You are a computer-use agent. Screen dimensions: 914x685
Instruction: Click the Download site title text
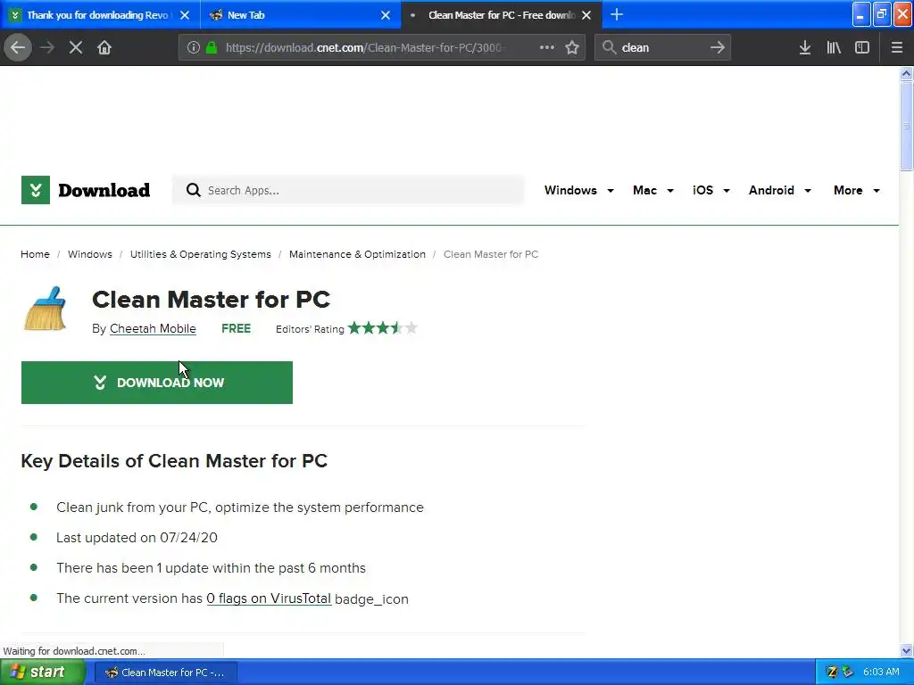click(x=104, y=190)
